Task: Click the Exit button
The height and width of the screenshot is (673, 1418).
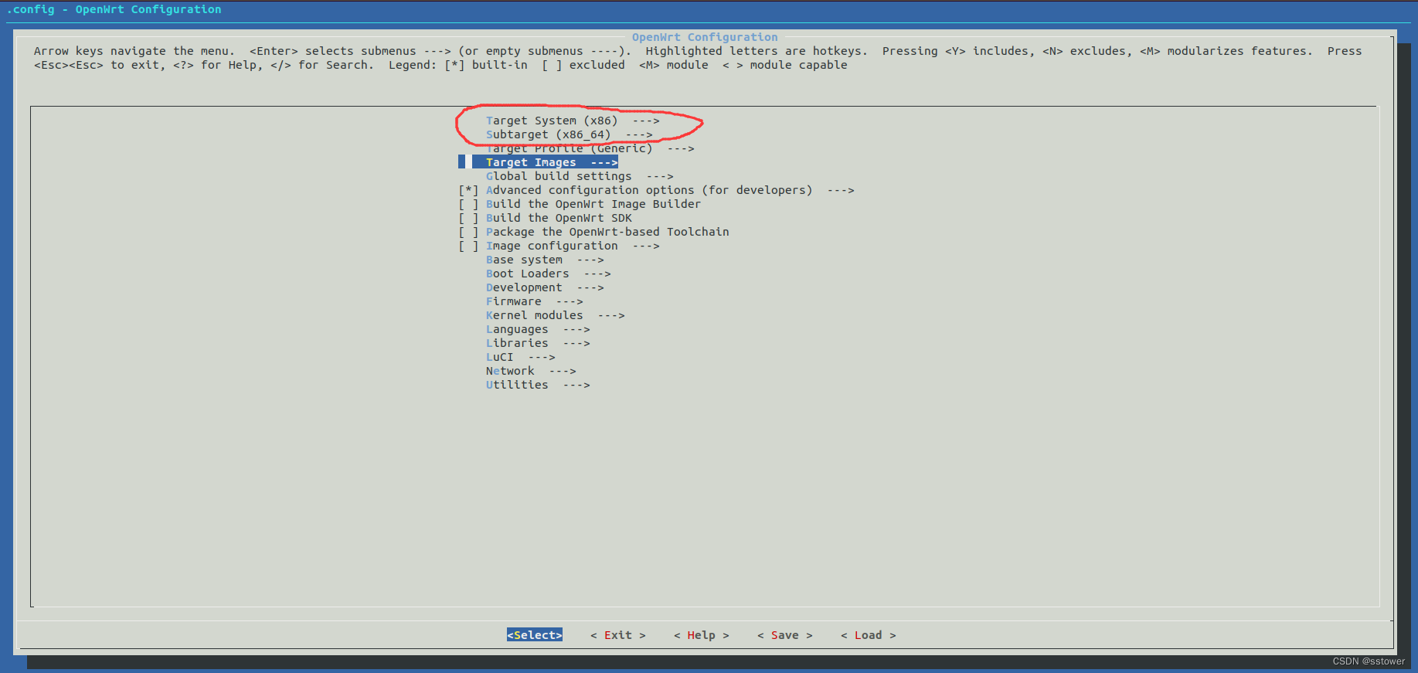Action: (618, 635)
